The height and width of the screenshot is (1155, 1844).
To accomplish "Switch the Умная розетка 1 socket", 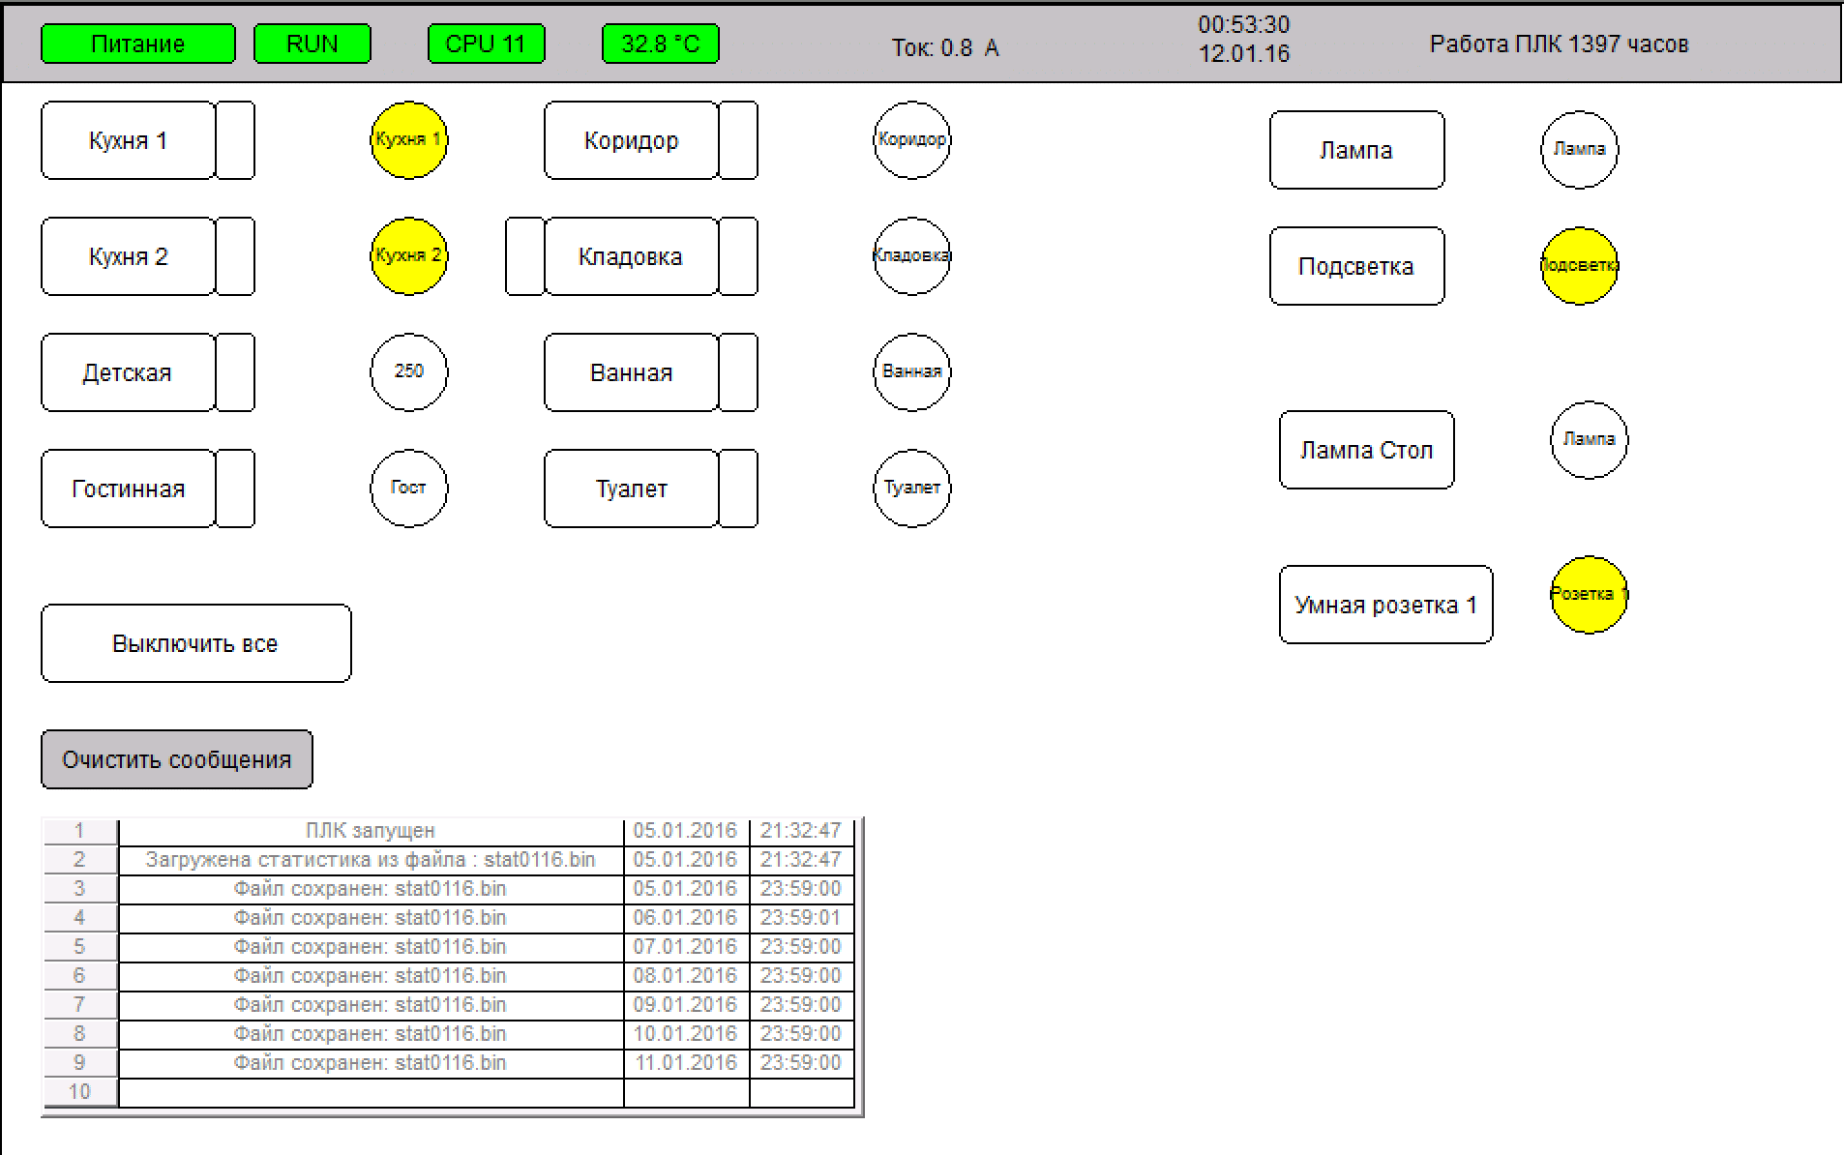I will [1385, 605].
